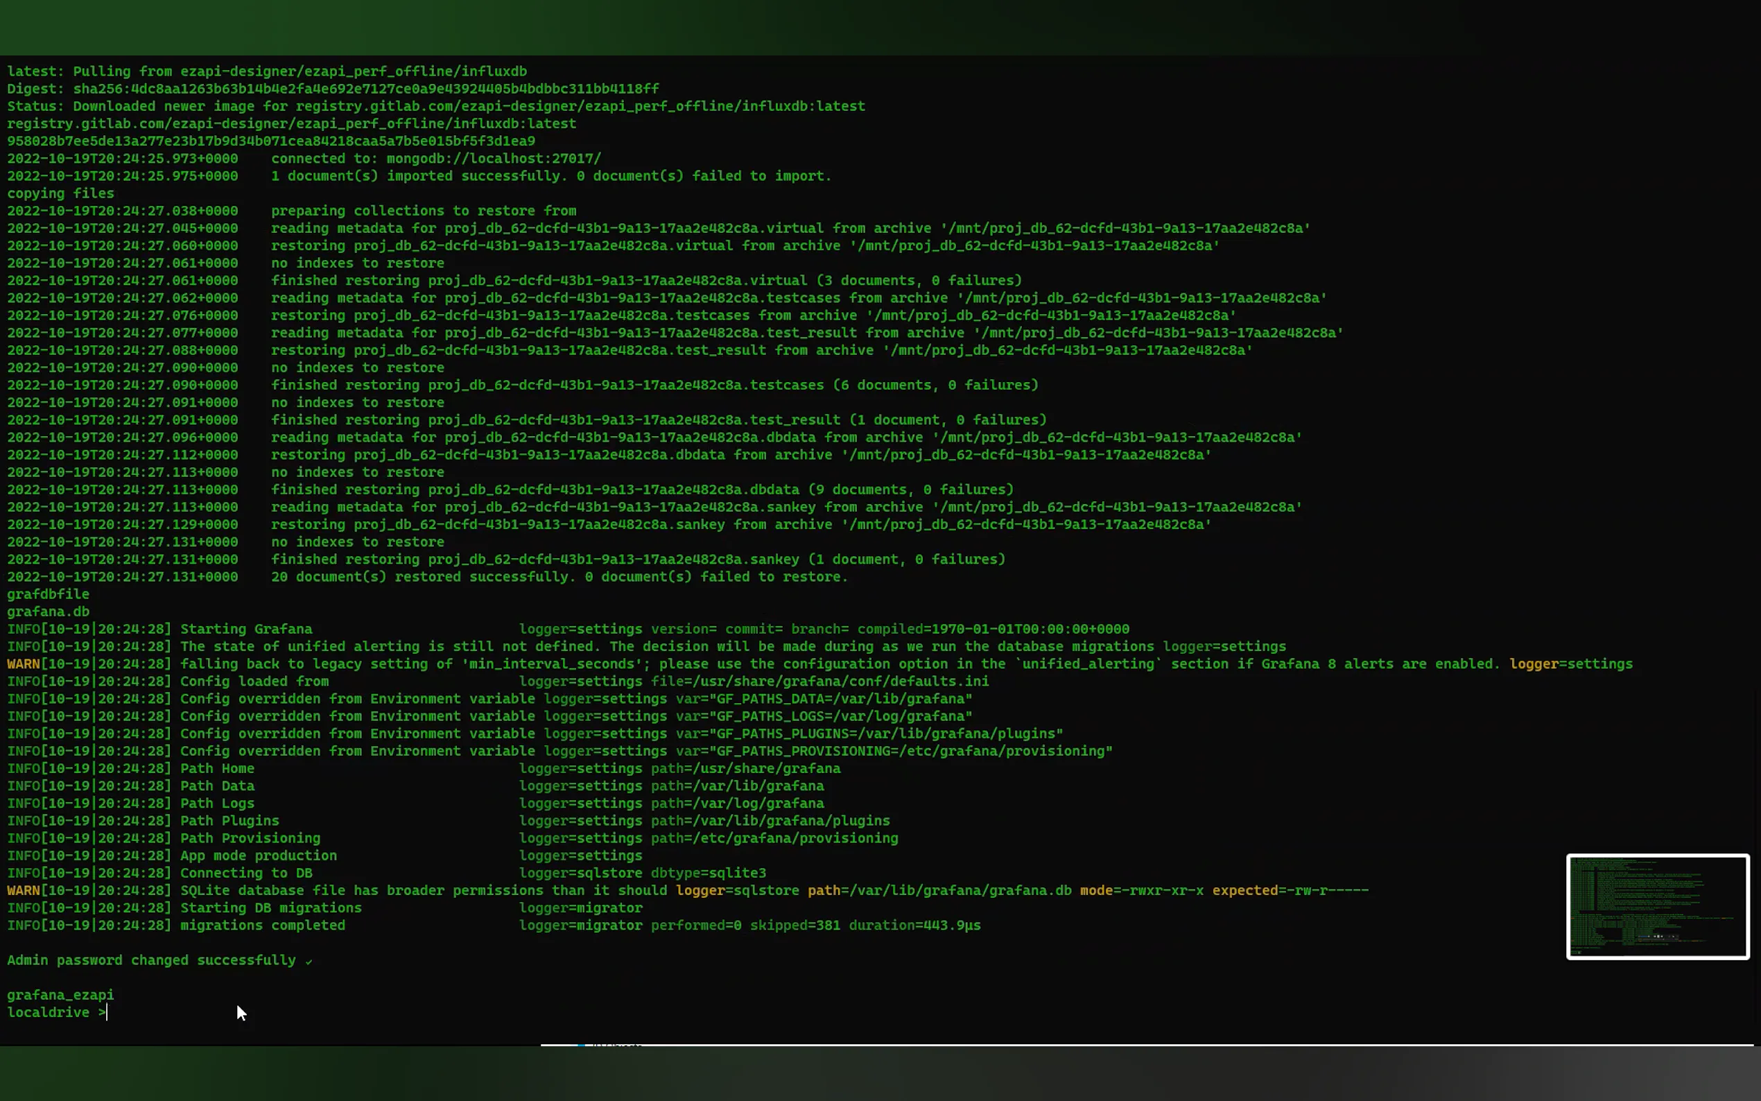This screenshot has height=1101, width=1761.
Task: Click '/usr/share/grafana/conf/defaults.ini' config file path
Action: tap(841, 682)
